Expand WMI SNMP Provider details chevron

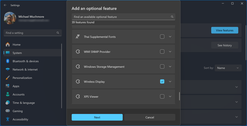[170, 52]
